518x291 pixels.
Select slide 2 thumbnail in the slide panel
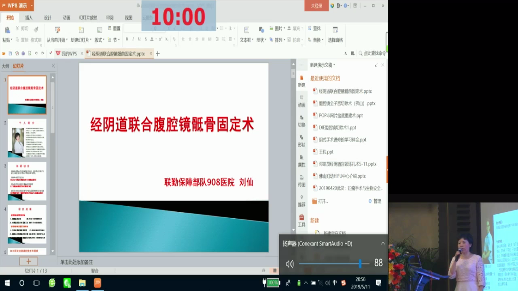pyautogui.click(x=27, y=138)
